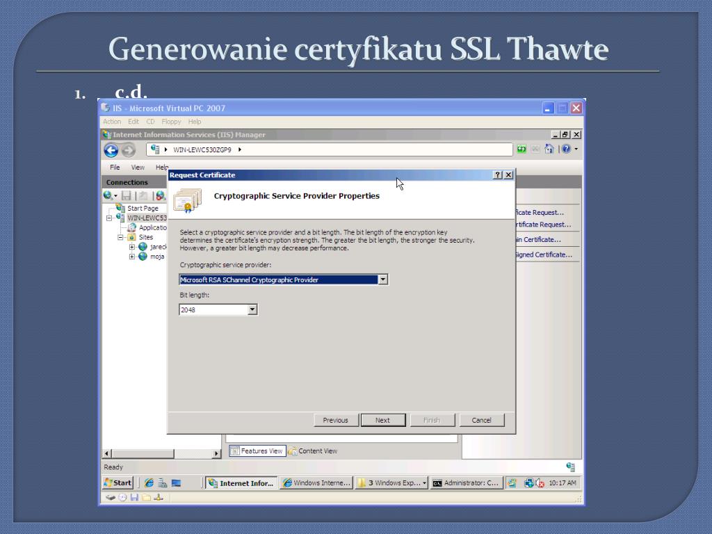Click Next in the Request Certificate wizard
Screen dimensions: 712x534
(383, 420)
